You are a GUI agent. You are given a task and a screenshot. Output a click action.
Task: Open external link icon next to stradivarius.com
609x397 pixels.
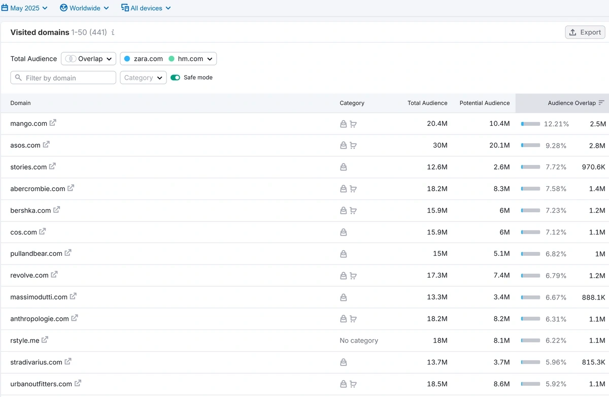tap(68, 361)
